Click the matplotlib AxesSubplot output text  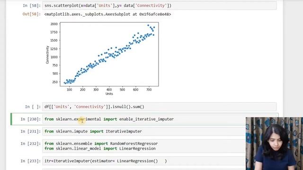point(107,14)
